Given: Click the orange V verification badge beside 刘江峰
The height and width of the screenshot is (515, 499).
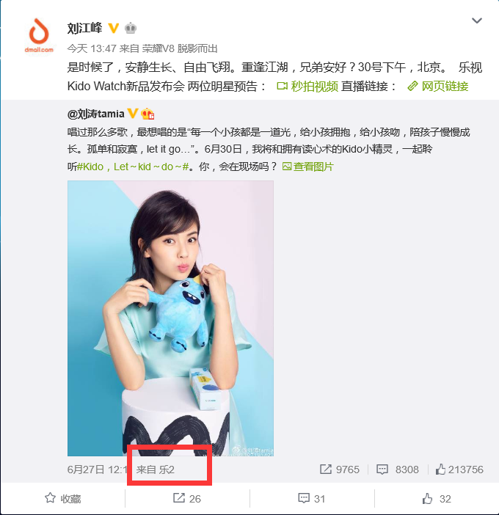Looking at the screenshot, I should [113, 29].
